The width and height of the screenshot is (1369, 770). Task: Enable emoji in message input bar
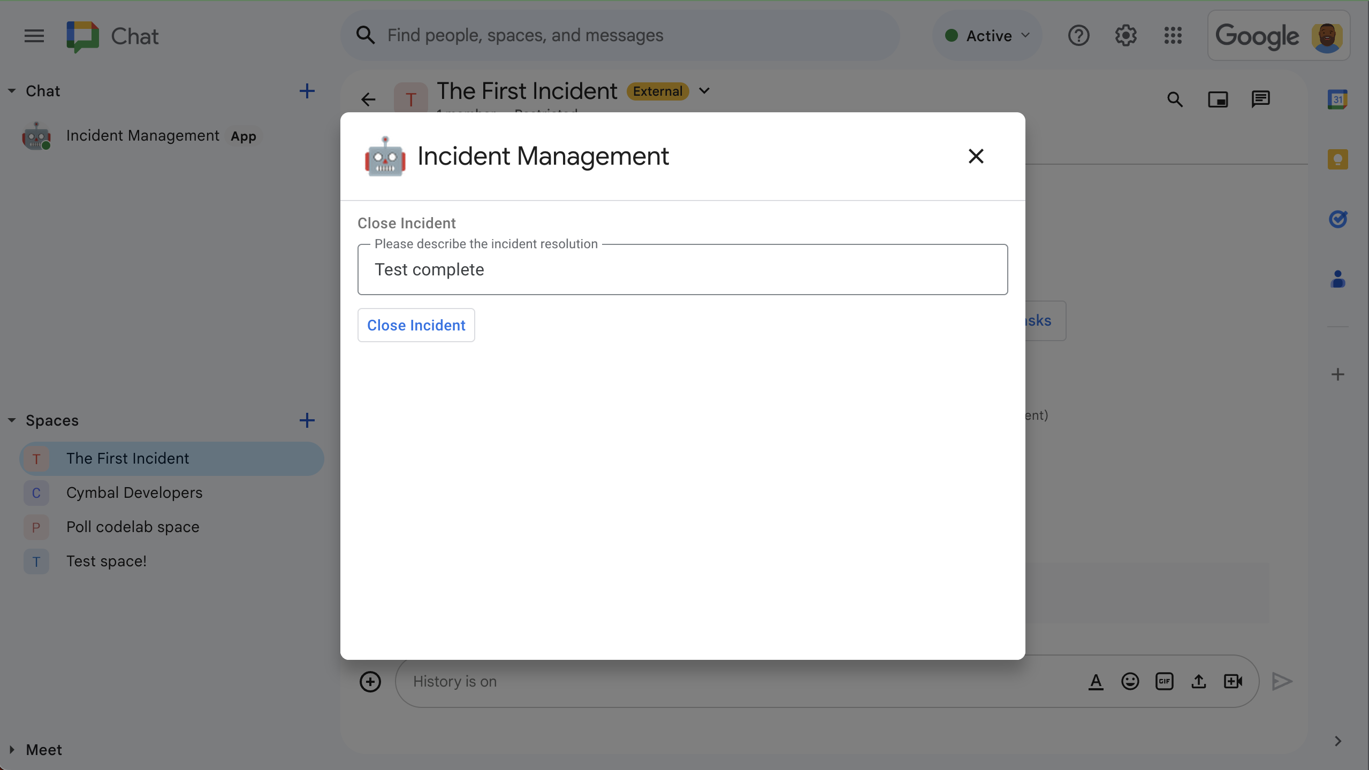[x=1129, y=680]
